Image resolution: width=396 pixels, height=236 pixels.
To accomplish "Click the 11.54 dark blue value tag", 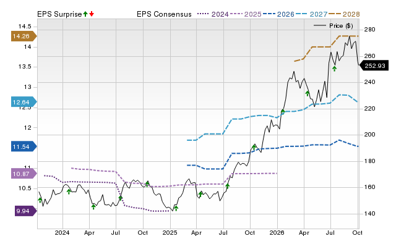I will (24, 146).
